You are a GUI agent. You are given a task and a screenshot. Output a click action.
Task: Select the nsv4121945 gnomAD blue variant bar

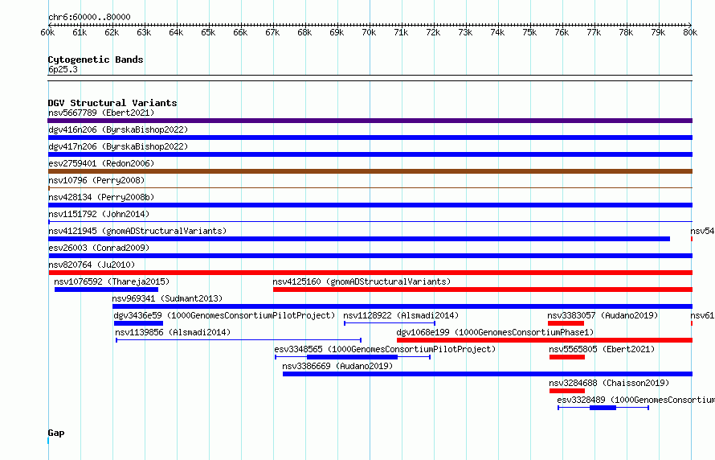pyautogui.click(x=359, y=239)
